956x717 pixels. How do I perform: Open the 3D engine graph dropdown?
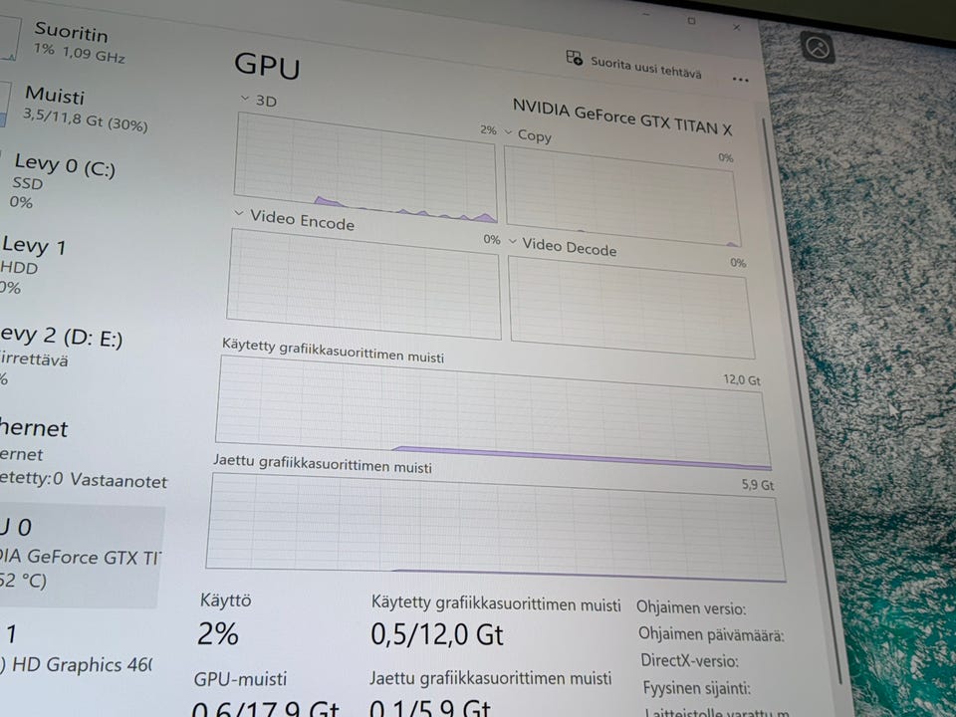pos(245,98)
